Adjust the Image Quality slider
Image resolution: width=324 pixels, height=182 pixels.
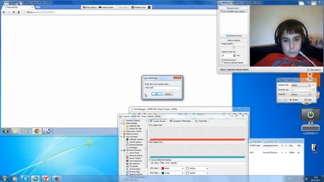pyautogui.click(x=234, y=47)
